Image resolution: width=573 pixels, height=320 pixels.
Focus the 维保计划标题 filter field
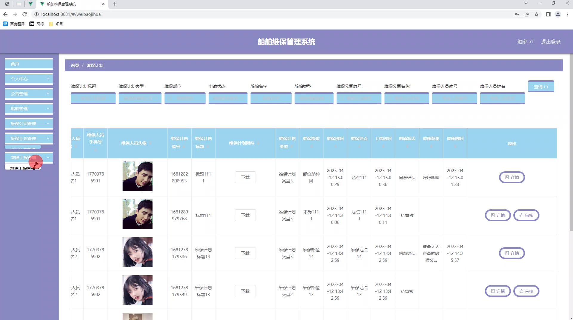93,98
